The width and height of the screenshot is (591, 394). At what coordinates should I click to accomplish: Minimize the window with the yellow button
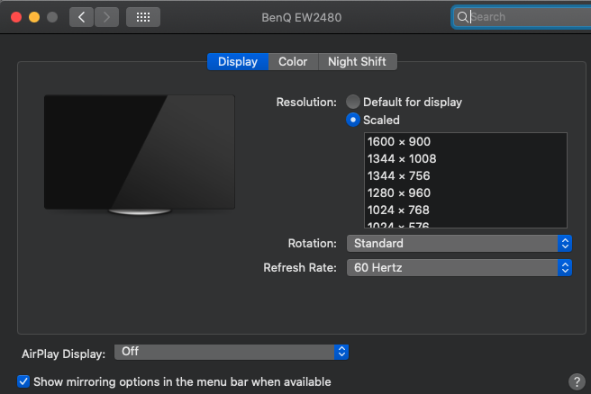pyautogui.click(x=34, y=17)
